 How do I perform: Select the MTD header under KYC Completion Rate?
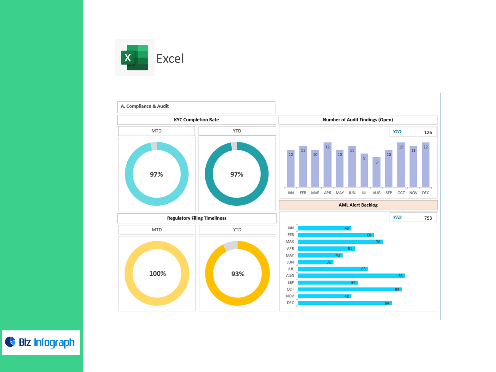point(156,131)
